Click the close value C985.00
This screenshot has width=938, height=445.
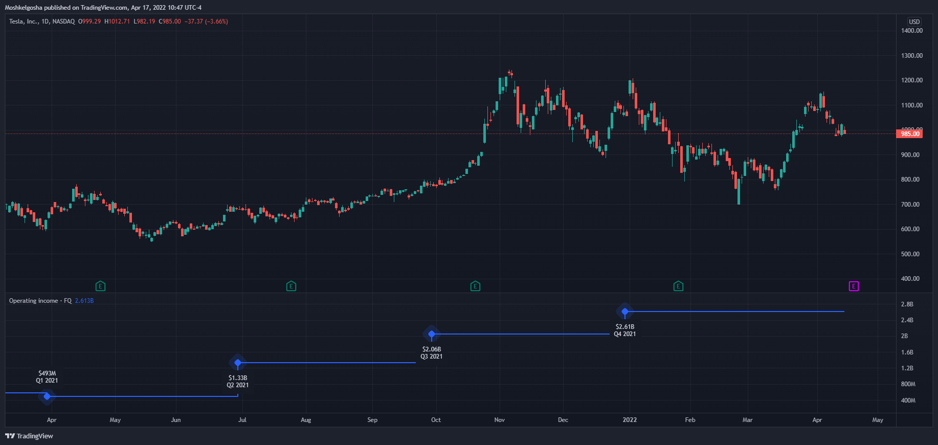point(170,21)
